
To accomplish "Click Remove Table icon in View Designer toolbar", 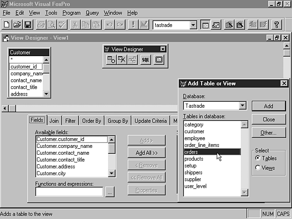I will [122, 60].
